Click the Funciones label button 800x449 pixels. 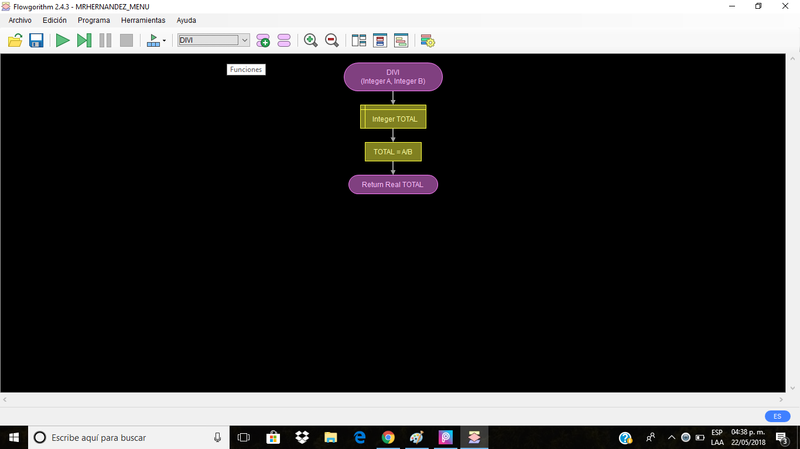point(245,69)
